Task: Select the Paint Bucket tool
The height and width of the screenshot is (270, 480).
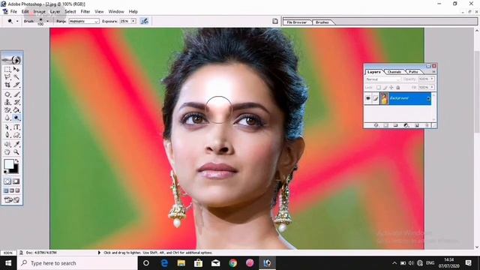Action: (16, 110)
